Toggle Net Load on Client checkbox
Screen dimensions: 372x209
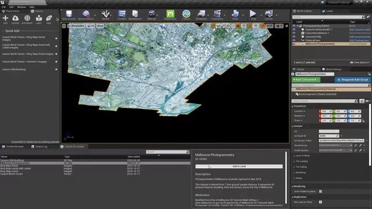coord(320,202)
